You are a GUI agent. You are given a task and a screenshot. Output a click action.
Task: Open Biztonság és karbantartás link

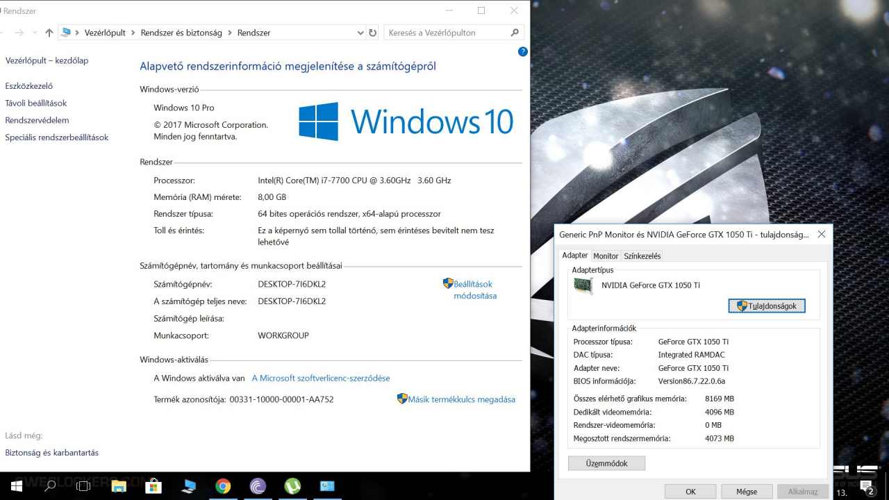52,453
